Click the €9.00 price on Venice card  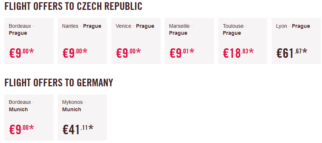pyautogui.click(x=128, y=53)
